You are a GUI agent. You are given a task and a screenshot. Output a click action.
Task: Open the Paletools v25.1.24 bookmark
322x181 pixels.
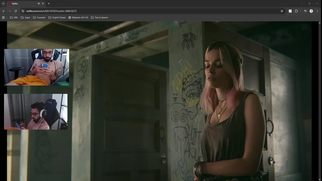pyautogui.click(x=78, y=18)
